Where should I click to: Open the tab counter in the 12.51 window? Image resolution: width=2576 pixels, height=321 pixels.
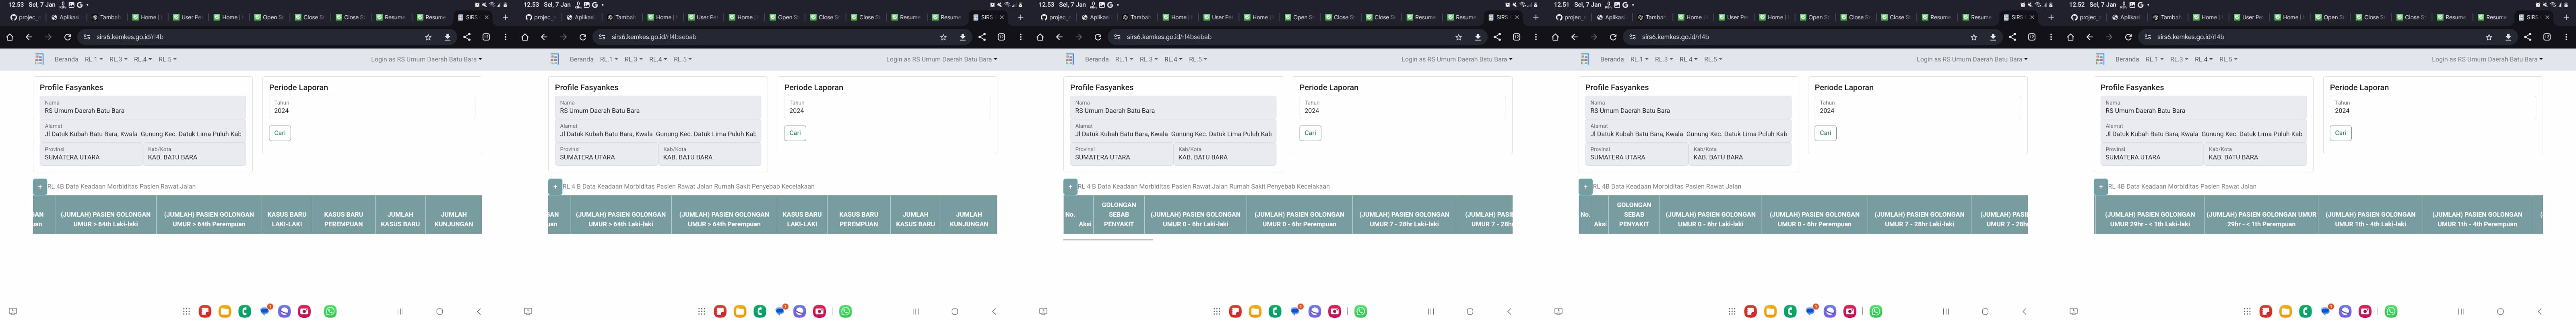point(2032,37)
